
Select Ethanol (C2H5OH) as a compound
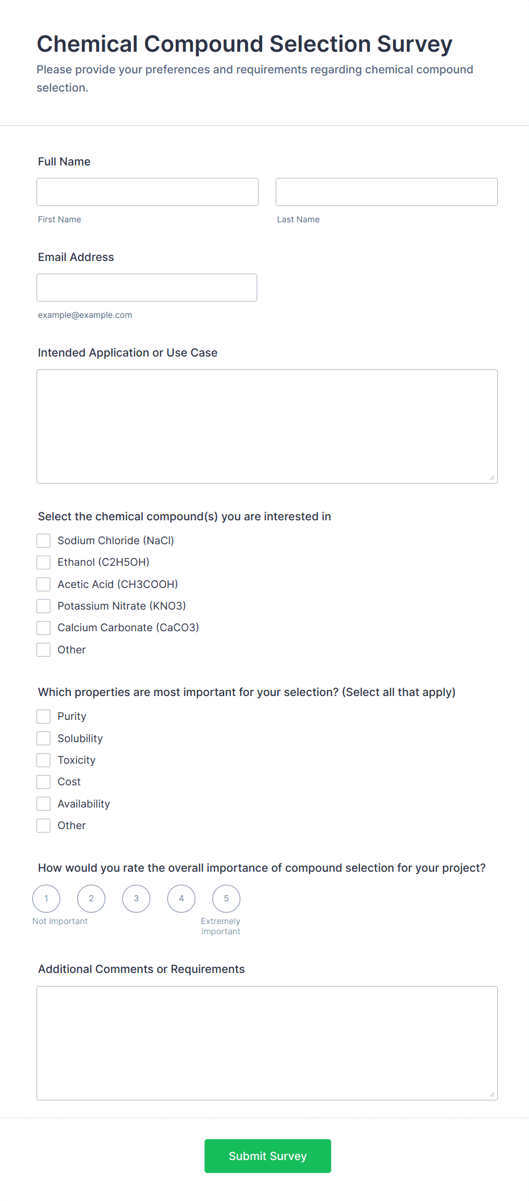(43, 562)
